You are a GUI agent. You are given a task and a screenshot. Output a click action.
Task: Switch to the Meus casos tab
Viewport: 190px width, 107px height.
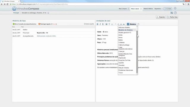pyautogui.click(x=136, y=9)
